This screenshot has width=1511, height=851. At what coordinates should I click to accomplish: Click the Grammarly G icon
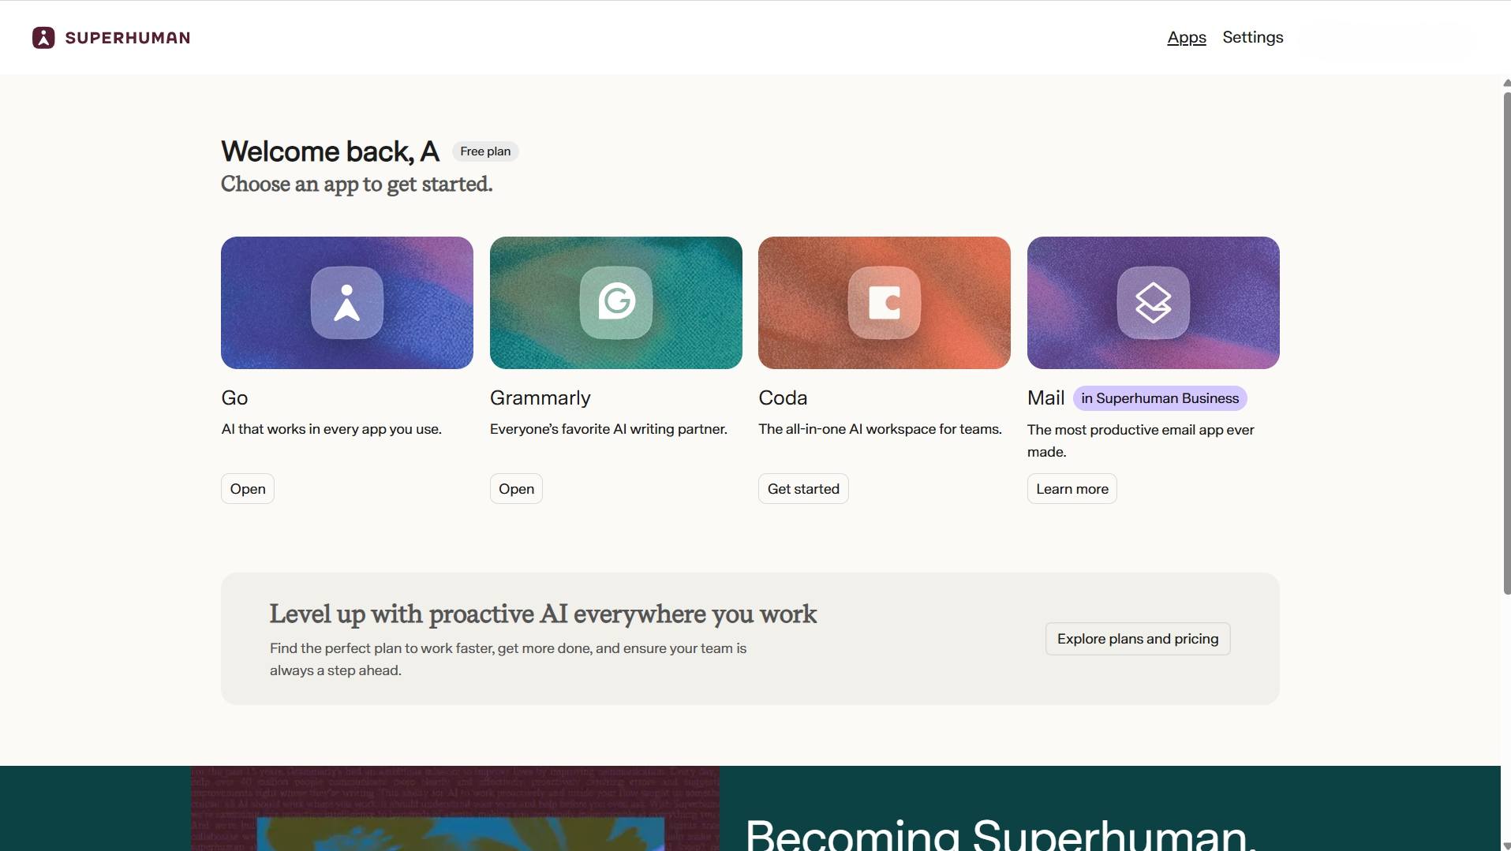click(616, 303)
